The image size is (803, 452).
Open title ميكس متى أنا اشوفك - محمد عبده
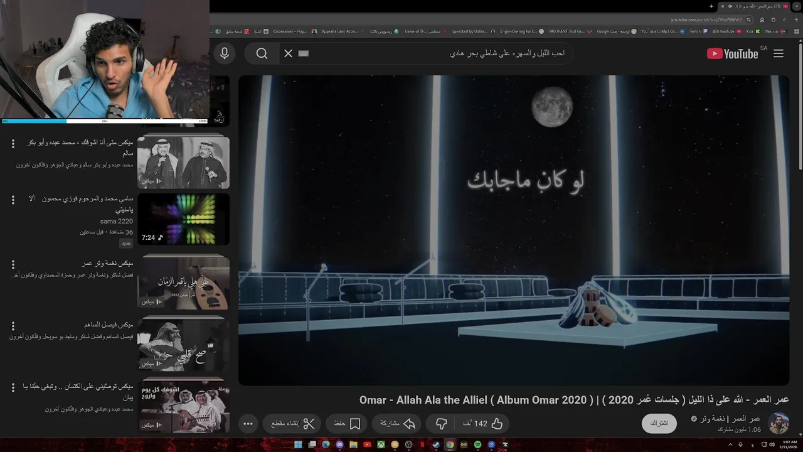(80, 148)
